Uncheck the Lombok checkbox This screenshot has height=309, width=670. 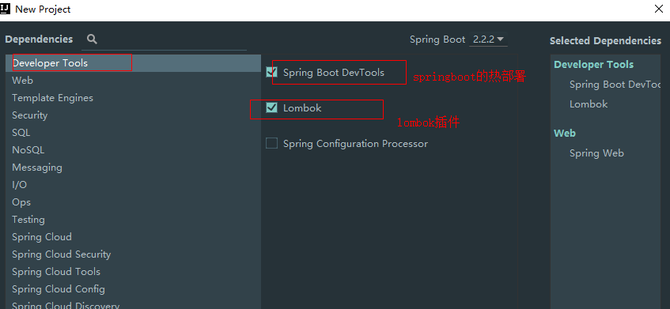coord(272,107)
